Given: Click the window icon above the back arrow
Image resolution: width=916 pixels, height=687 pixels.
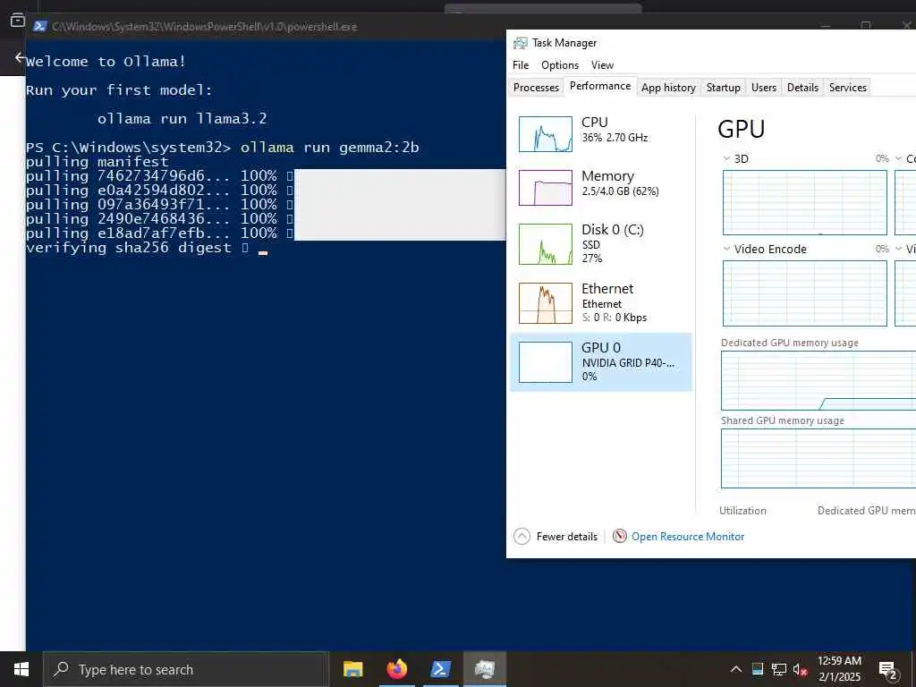Looking at the screenshot, I should pos(18,20).
